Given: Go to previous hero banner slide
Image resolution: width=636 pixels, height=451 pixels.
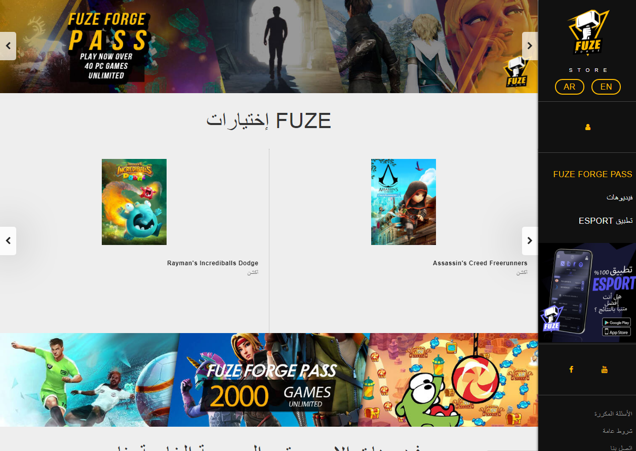Looking at the screenshot, I should click(x=8, y=46).
